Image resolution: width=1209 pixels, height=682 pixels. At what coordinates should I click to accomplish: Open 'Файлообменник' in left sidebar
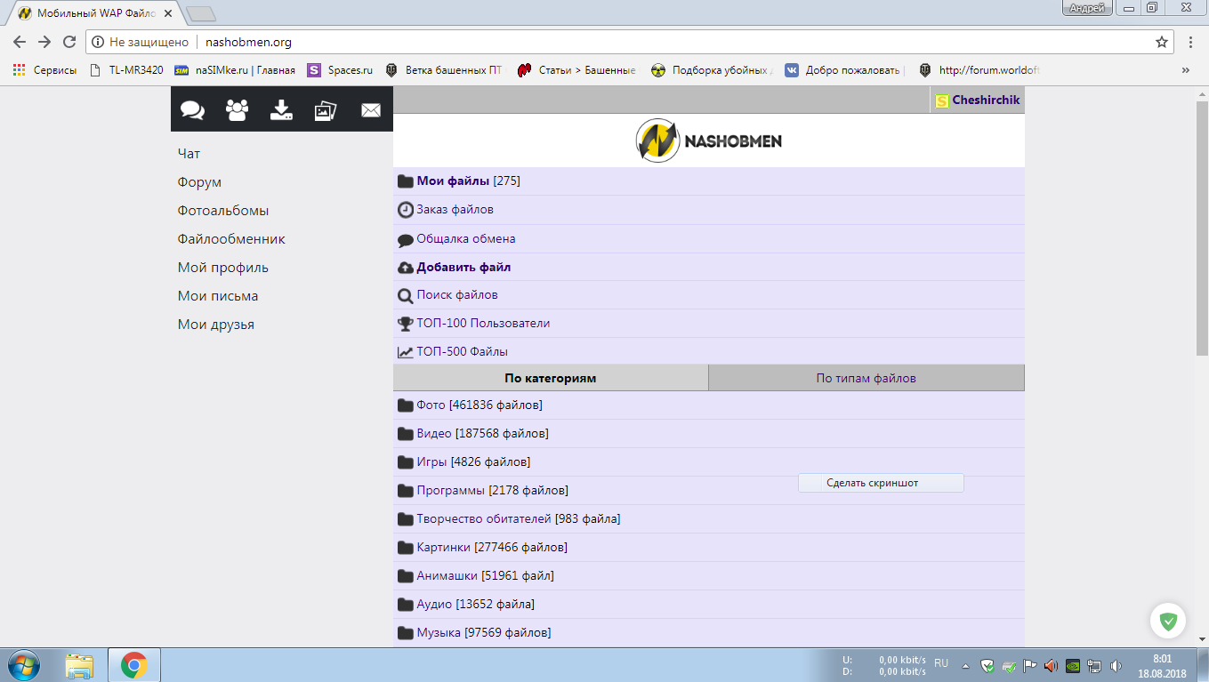point(231,239)
